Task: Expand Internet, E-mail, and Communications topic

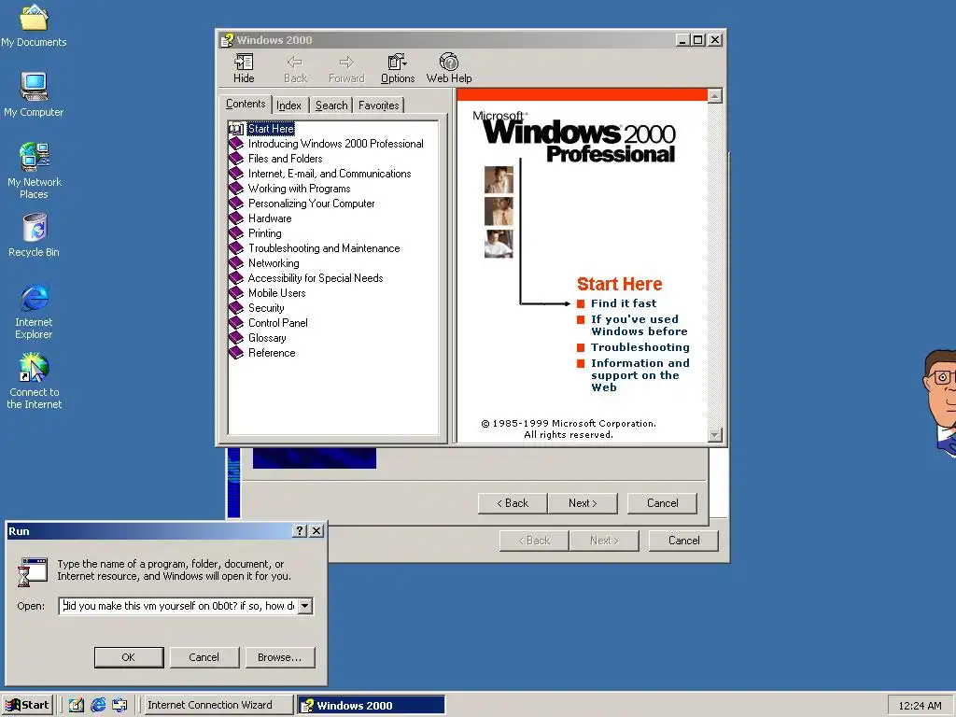Action: point(330,174)
